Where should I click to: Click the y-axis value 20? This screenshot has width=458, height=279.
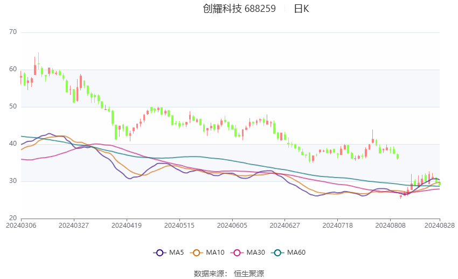coord(13,218)
